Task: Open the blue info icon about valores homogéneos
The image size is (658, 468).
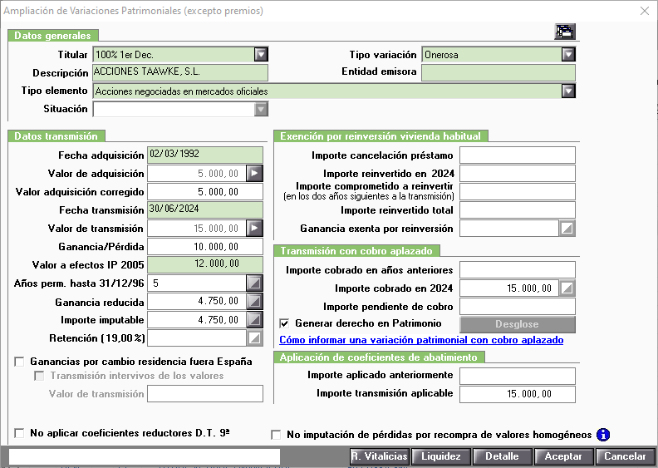Action: (603, 435)
